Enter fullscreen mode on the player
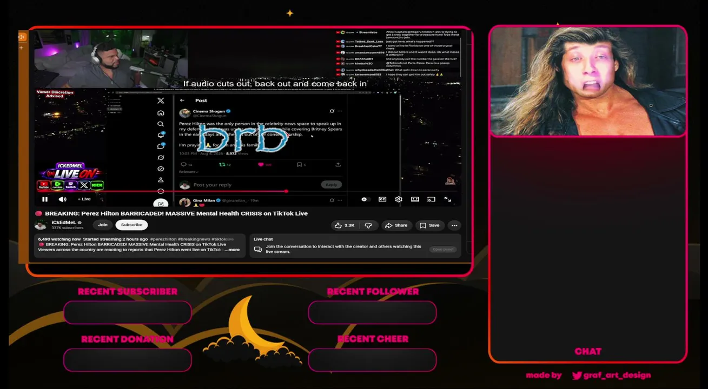Viewport: 708px width, 389px height. pos(447,199)
